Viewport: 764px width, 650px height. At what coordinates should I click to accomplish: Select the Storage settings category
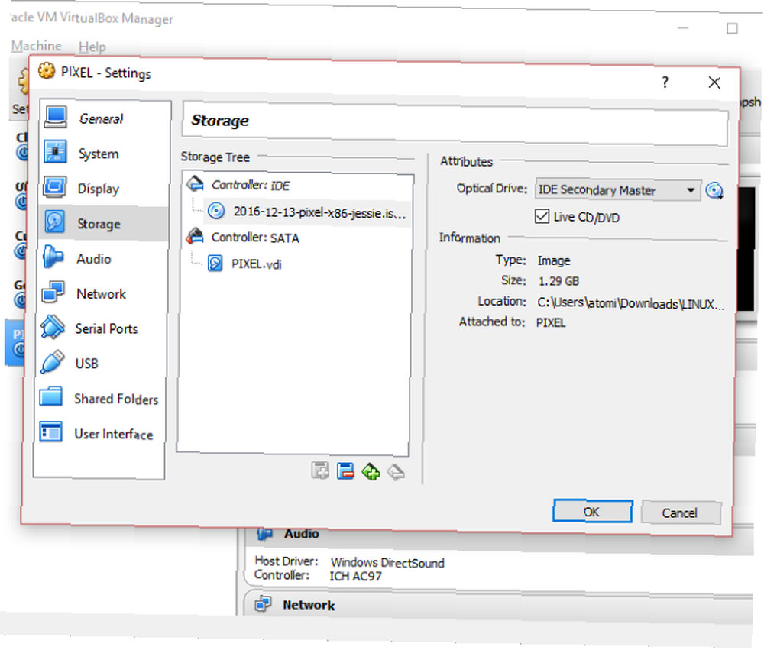104,224
